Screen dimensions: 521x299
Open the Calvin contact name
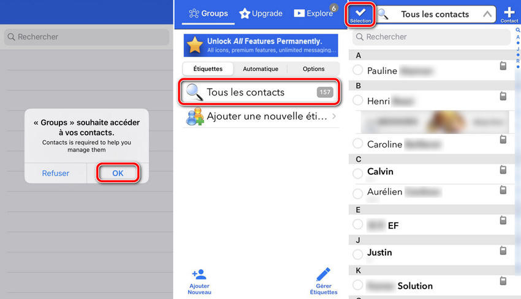point(380,171)
